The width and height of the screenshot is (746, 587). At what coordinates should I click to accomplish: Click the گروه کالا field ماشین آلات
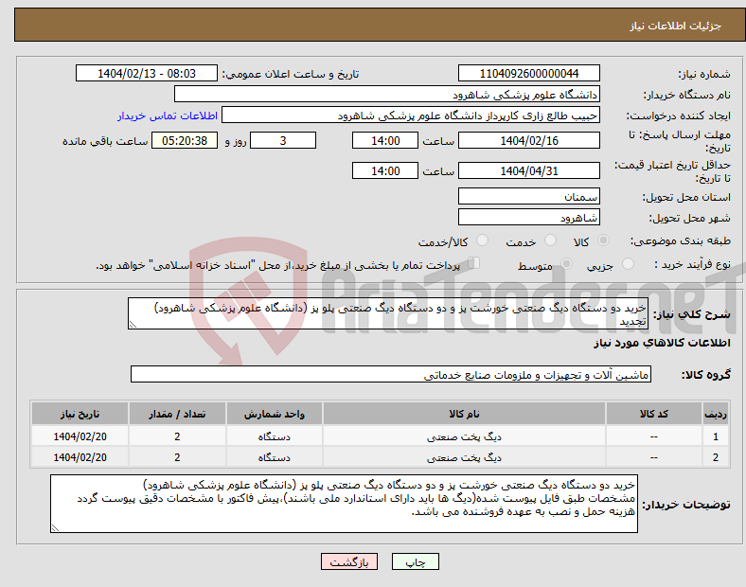pos(391,374)
